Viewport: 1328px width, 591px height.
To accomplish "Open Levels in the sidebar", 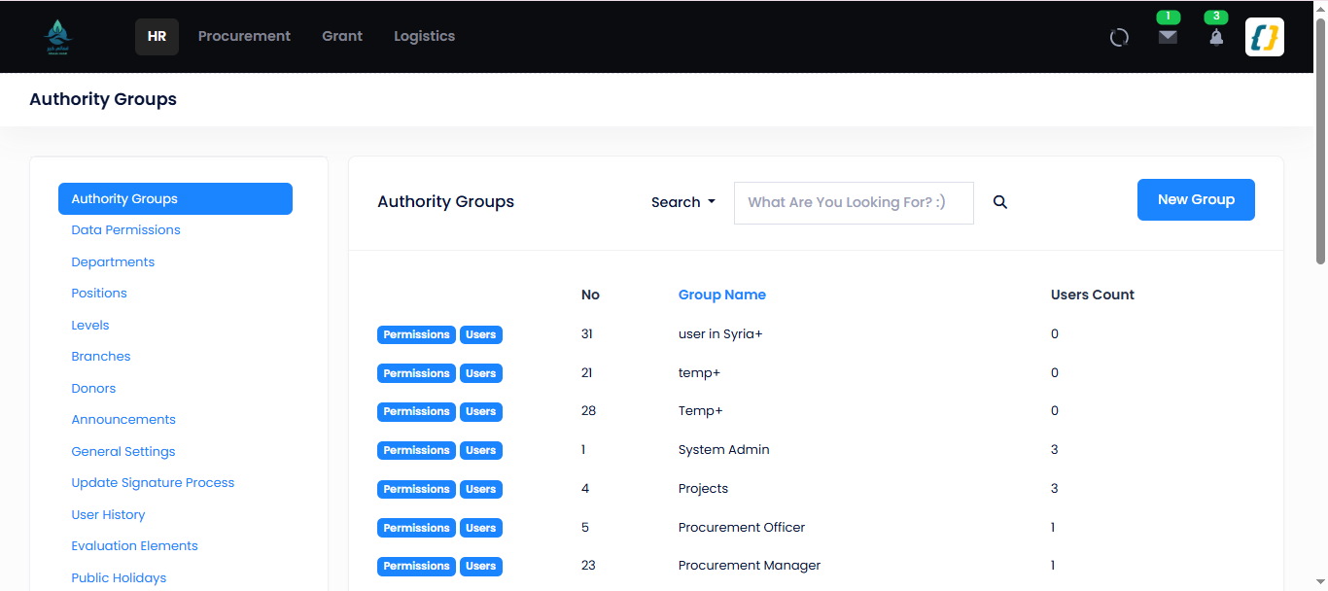I will [x=90, y=326].
